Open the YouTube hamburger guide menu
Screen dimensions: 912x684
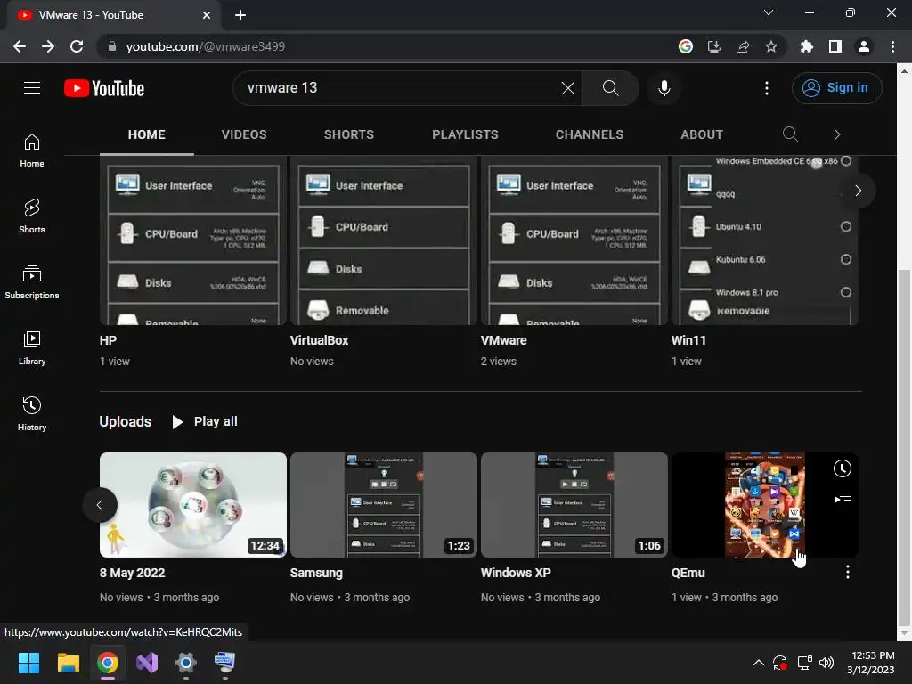click(32, 88)
